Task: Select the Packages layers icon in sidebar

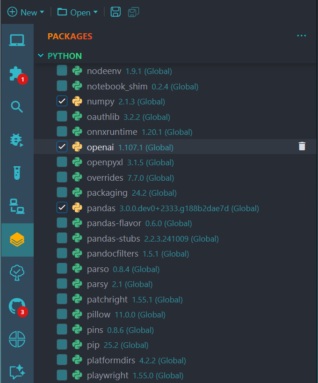Action: click(x=17, y=240)
